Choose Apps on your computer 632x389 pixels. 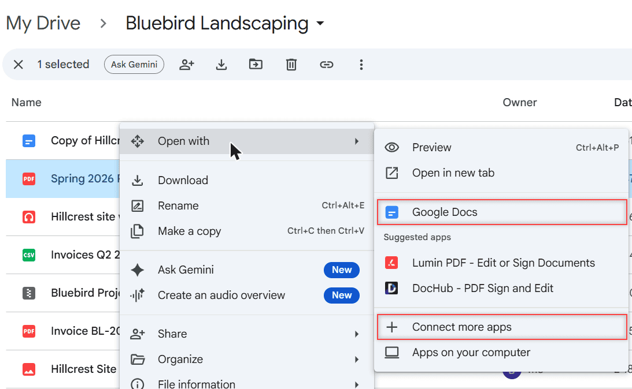pos(501,353)
